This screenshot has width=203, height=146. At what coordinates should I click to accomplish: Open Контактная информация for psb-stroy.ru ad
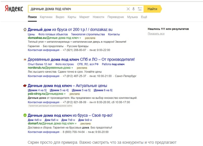(43, 102)
